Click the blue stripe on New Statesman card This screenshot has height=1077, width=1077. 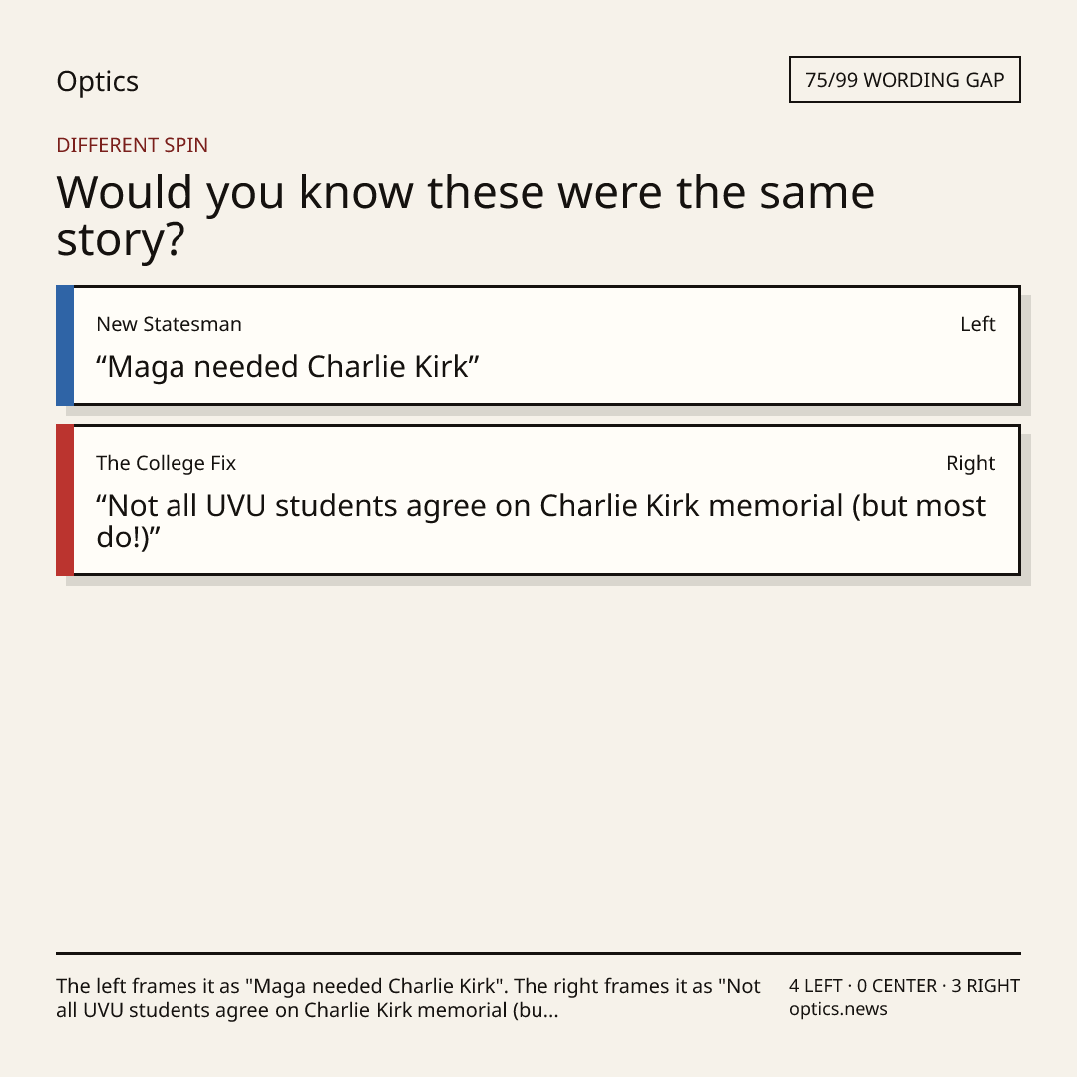65,345
